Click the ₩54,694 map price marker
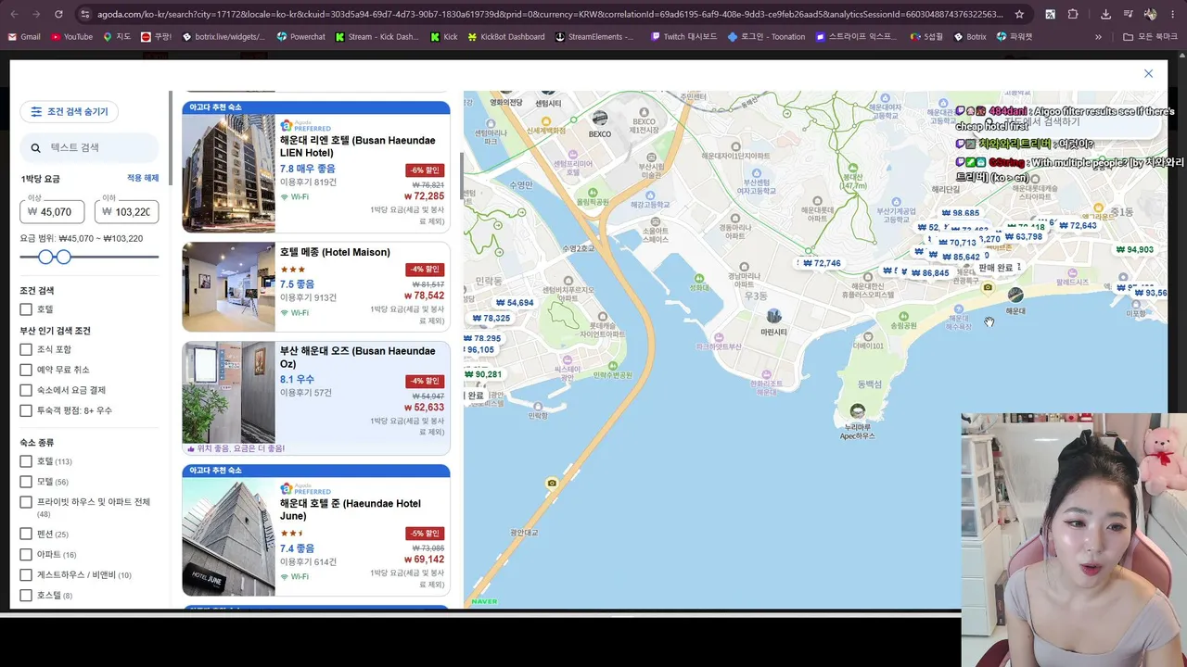The width and height of the screenshot is (1187, 667). click(x=515, y=303)
